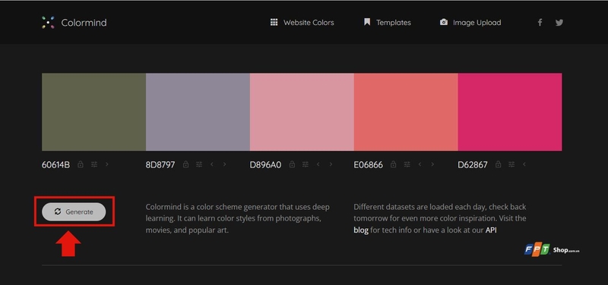Open adjust sliders for D896A0
The height and width of the screenshot is (285, 608).
tap(306, 164)
